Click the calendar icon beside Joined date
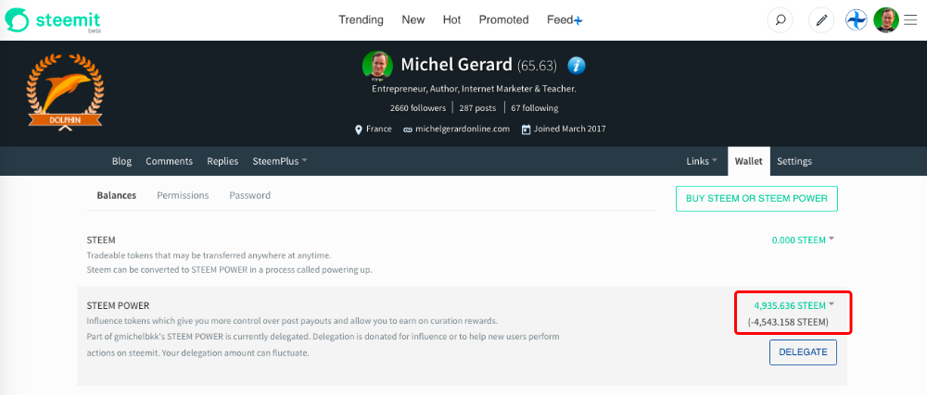This screenshot has height=395, width=927. point(526,130)
